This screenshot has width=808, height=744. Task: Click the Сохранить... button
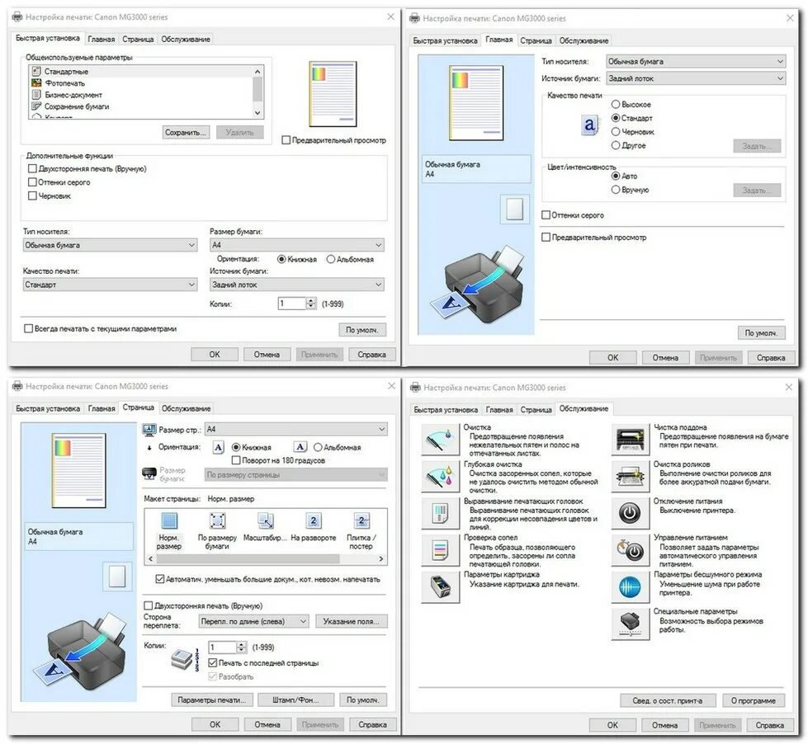pyautogui.click(x=186, y=132)
